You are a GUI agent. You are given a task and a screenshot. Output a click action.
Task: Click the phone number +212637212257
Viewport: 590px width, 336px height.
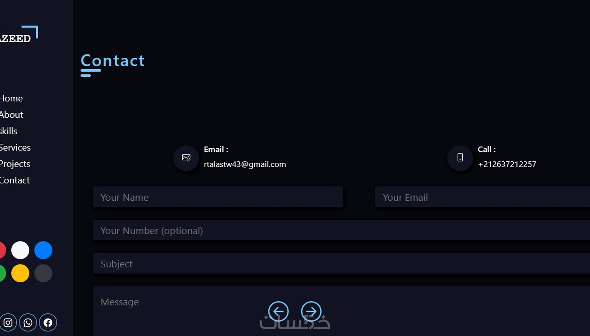[507, 164]
